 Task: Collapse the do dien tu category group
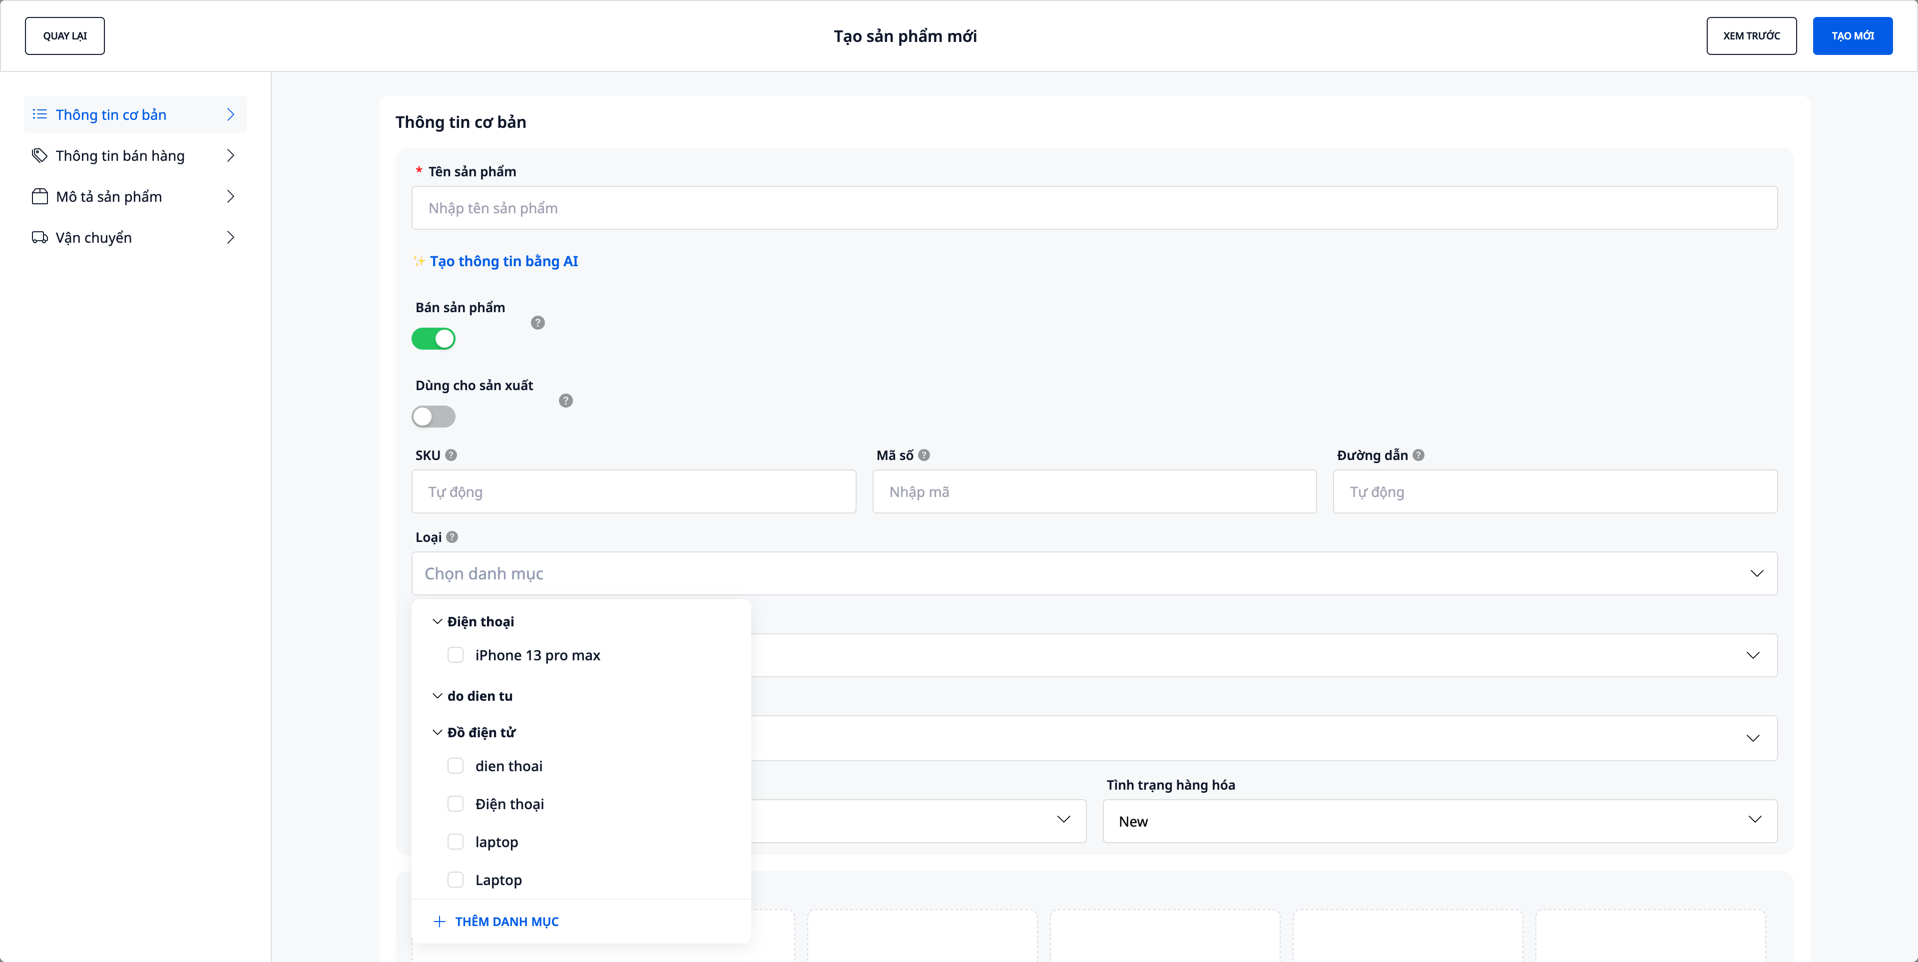coord(437,696)
